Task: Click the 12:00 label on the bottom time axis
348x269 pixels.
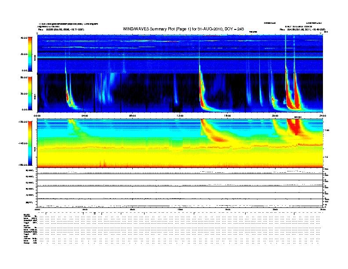Action: 180,209
